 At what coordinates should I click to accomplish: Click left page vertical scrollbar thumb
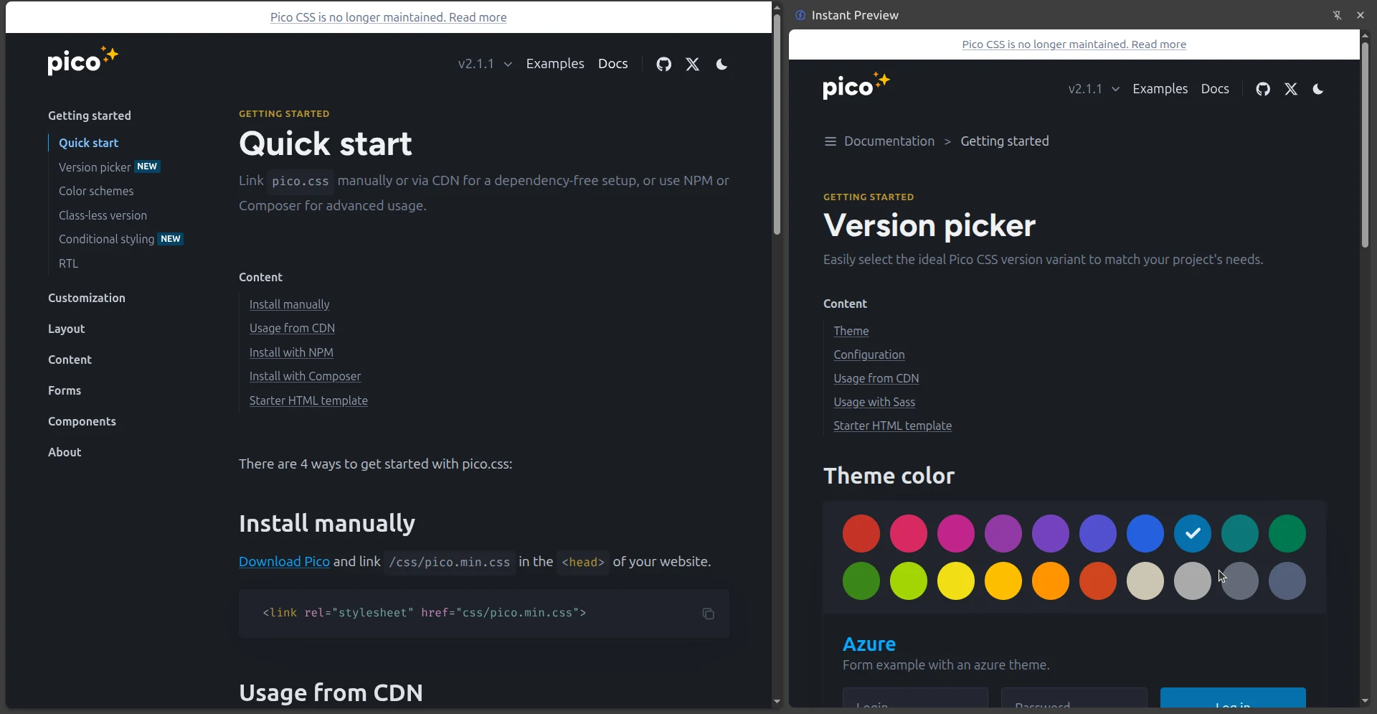(x=777, y=124)
